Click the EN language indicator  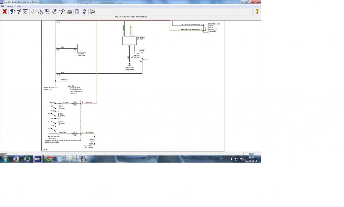(221, 159)
